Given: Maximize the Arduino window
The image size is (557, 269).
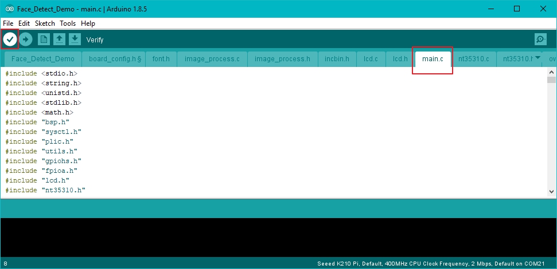Looking at the screenshot, I should click(x=517, y=9).
